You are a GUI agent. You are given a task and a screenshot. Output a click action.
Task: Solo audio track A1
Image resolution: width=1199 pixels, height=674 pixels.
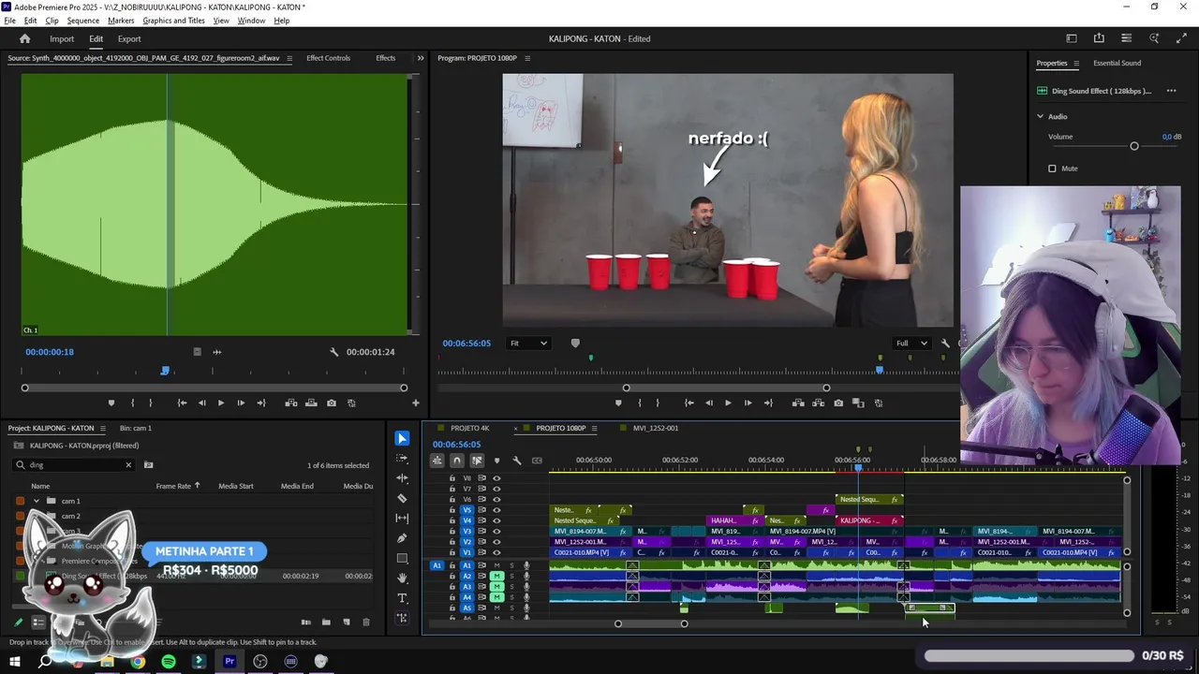coord(511,565)
